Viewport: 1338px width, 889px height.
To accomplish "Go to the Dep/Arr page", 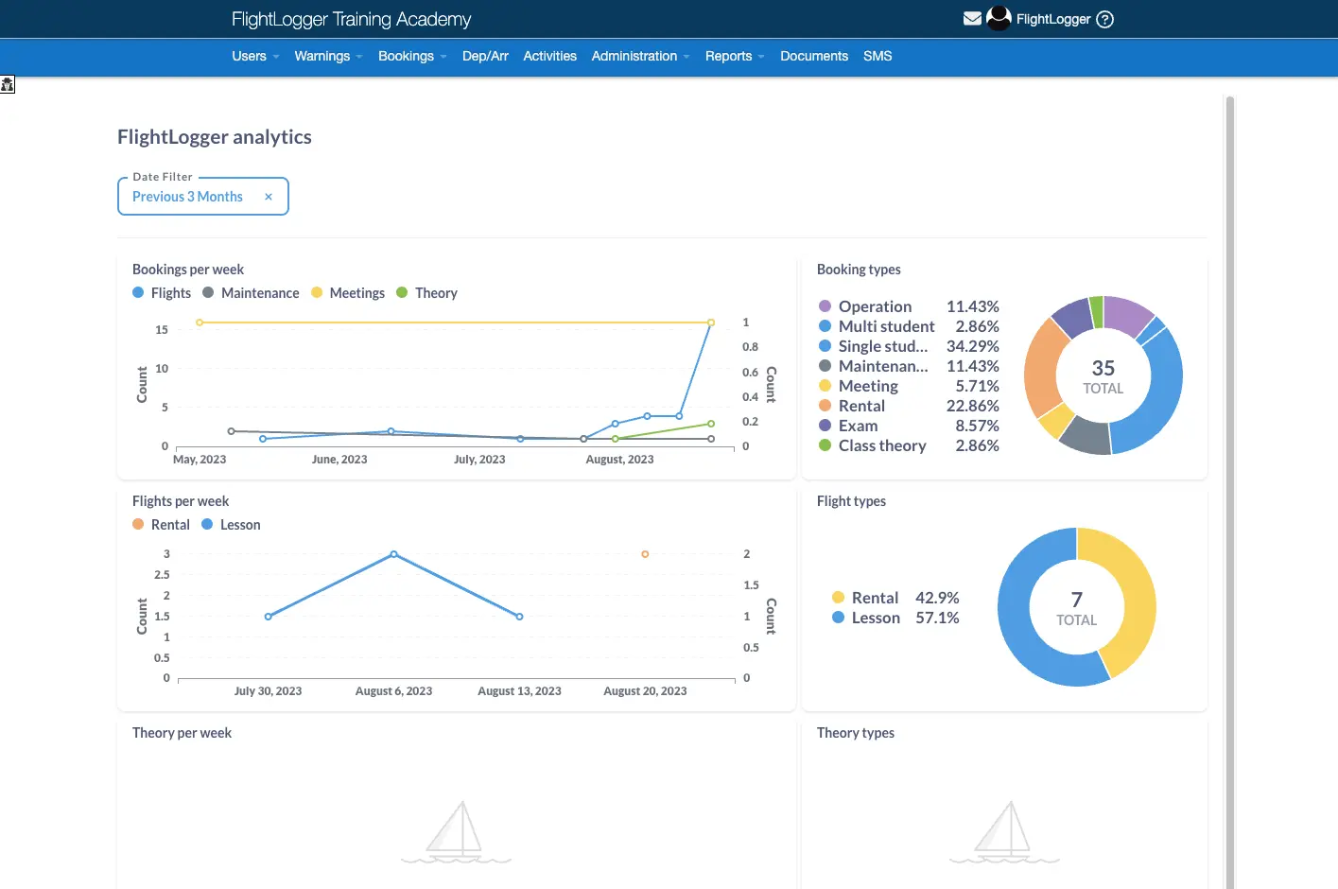I will (485, 57).
